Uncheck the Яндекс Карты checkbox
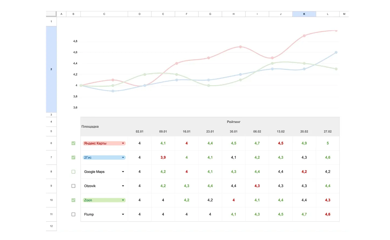The width and height of the screenshot is (390, 240). point(73,143)
